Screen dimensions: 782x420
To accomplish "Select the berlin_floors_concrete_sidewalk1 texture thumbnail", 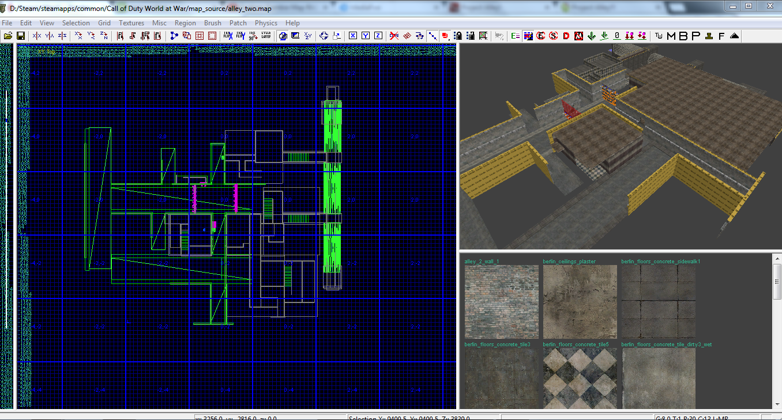I will coord(658,302).
